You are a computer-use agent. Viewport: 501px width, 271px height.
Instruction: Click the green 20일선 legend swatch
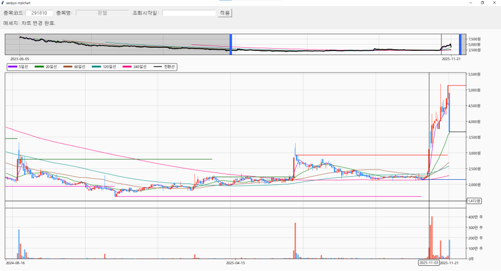coord(39,67)
